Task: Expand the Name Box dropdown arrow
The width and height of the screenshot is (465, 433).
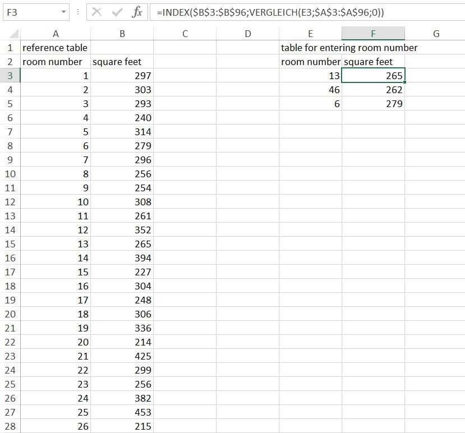Action: [63, 12]
